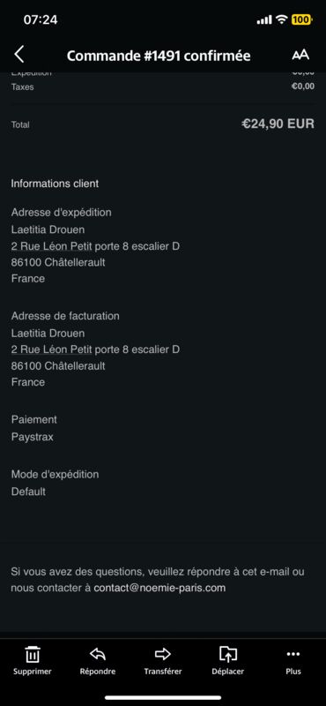This screenshot has height=706, width=326.
Task: Tap the Transférer label
Action: pos(163,672)
